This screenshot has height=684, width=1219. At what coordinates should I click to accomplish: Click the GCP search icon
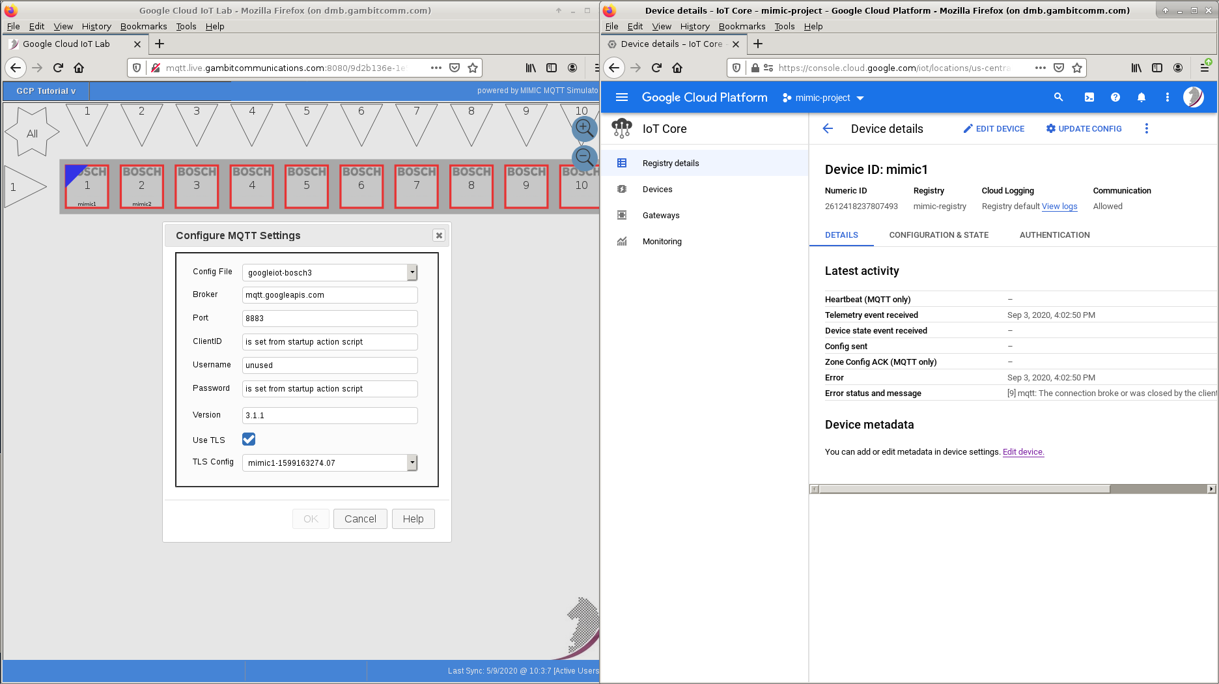click(1058, 97)
